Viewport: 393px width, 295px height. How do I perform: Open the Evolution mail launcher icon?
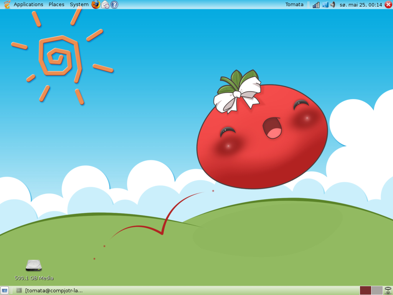click(x=105, y=5)
